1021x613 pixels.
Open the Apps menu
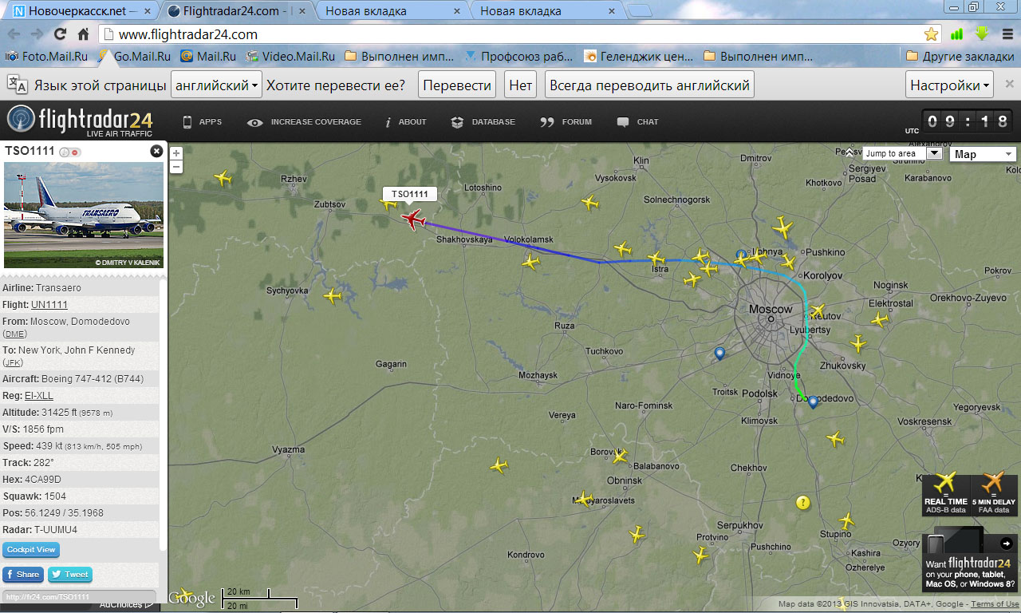tap(203, 122)
